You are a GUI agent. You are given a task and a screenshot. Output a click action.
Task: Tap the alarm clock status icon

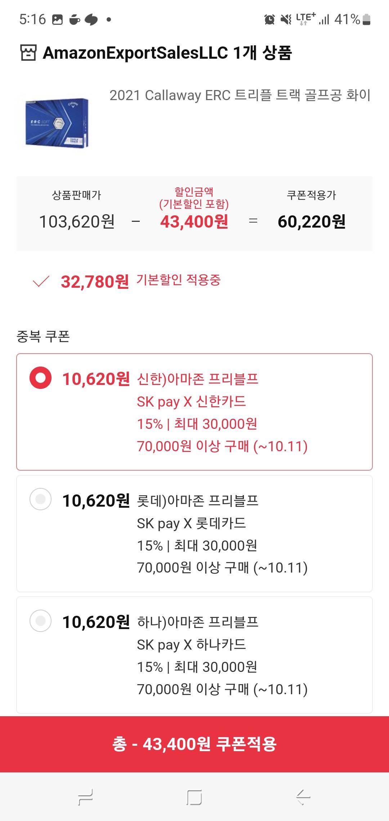click(x=269, y=19)
